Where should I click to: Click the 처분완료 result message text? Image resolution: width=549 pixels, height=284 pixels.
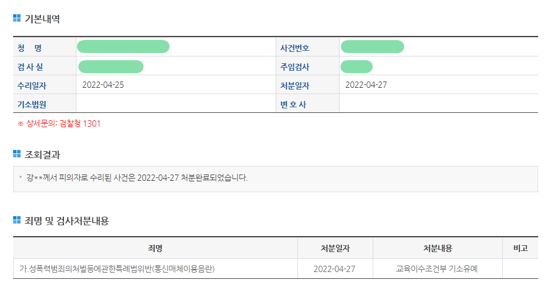click(x=137, y=178)
